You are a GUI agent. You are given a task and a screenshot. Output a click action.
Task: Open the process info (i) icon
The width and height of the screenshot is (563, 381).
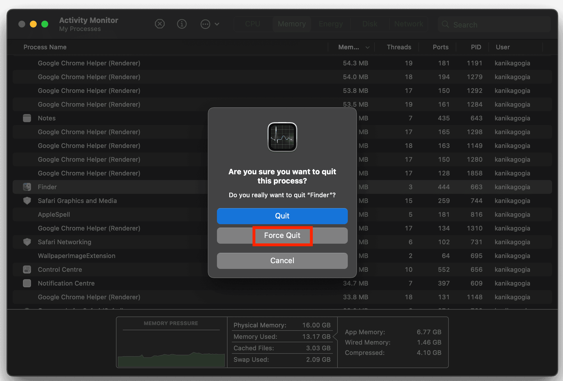pos(182,24)
